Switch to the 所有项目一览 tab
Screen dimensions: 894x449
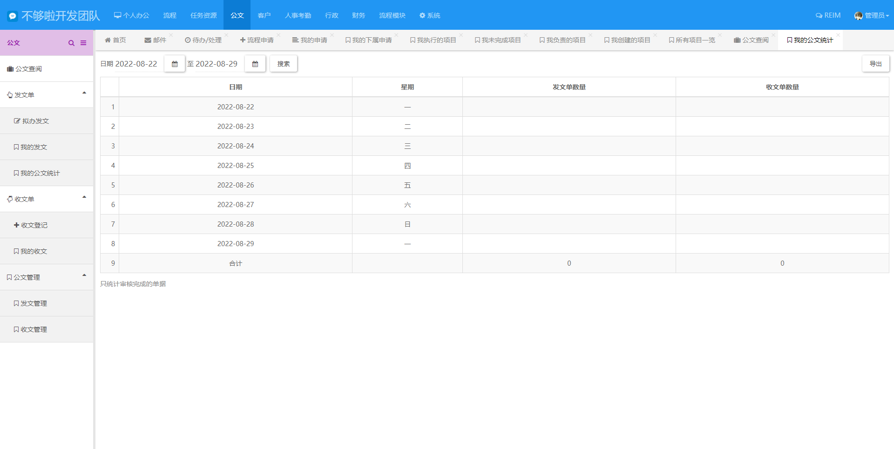coord(692,40)
